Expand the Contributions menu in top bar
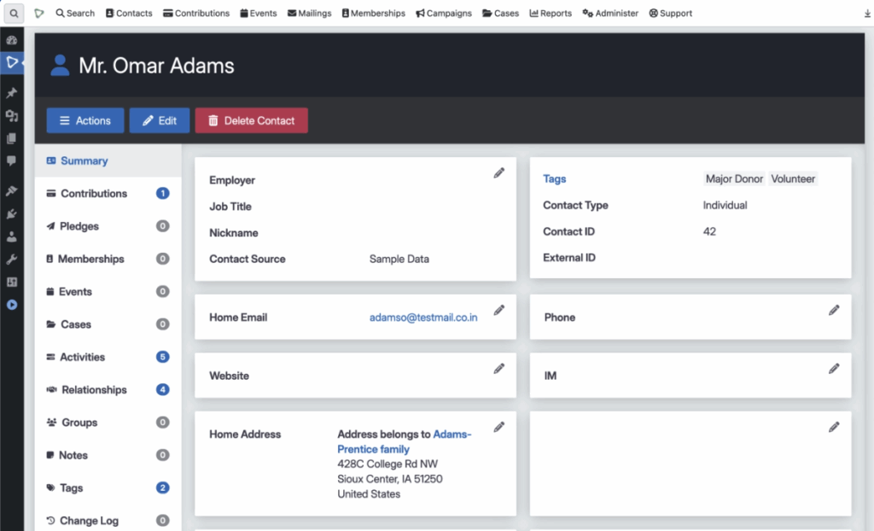The image size is (874, 531). click(x=195, y=14)
